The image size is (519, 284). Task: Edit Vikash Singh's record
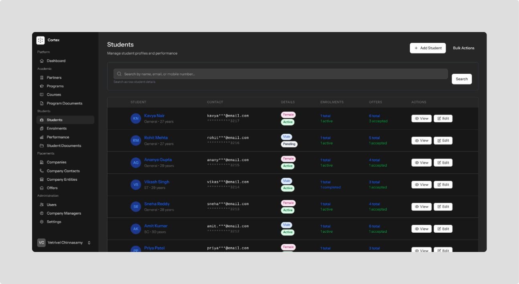[443, 185]
